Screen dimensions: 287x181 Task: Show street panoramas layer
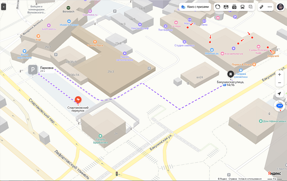point(226,7)
